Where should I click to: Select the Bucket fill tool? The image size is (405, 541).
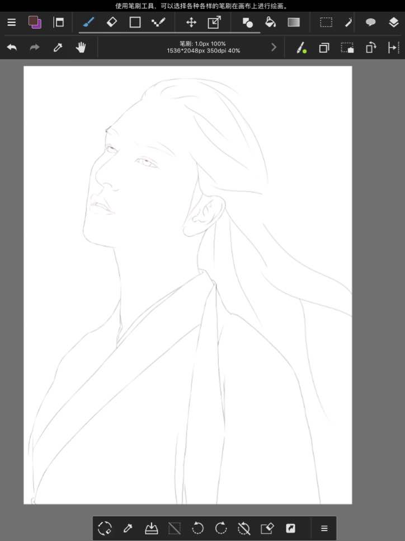click(271, 22)
